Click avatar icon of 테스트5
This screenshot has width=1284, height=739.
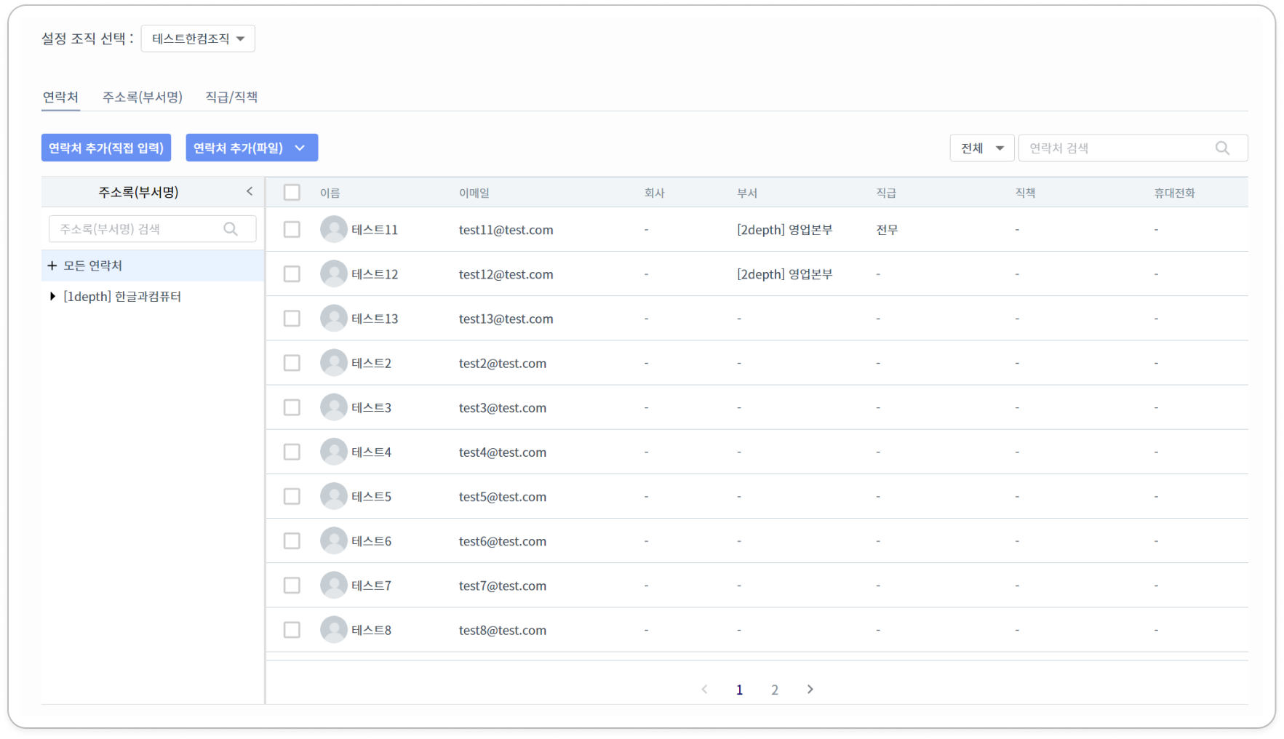pos(334,496)
